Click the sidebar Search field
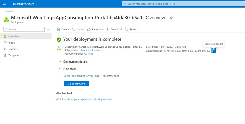 (24, 29)
